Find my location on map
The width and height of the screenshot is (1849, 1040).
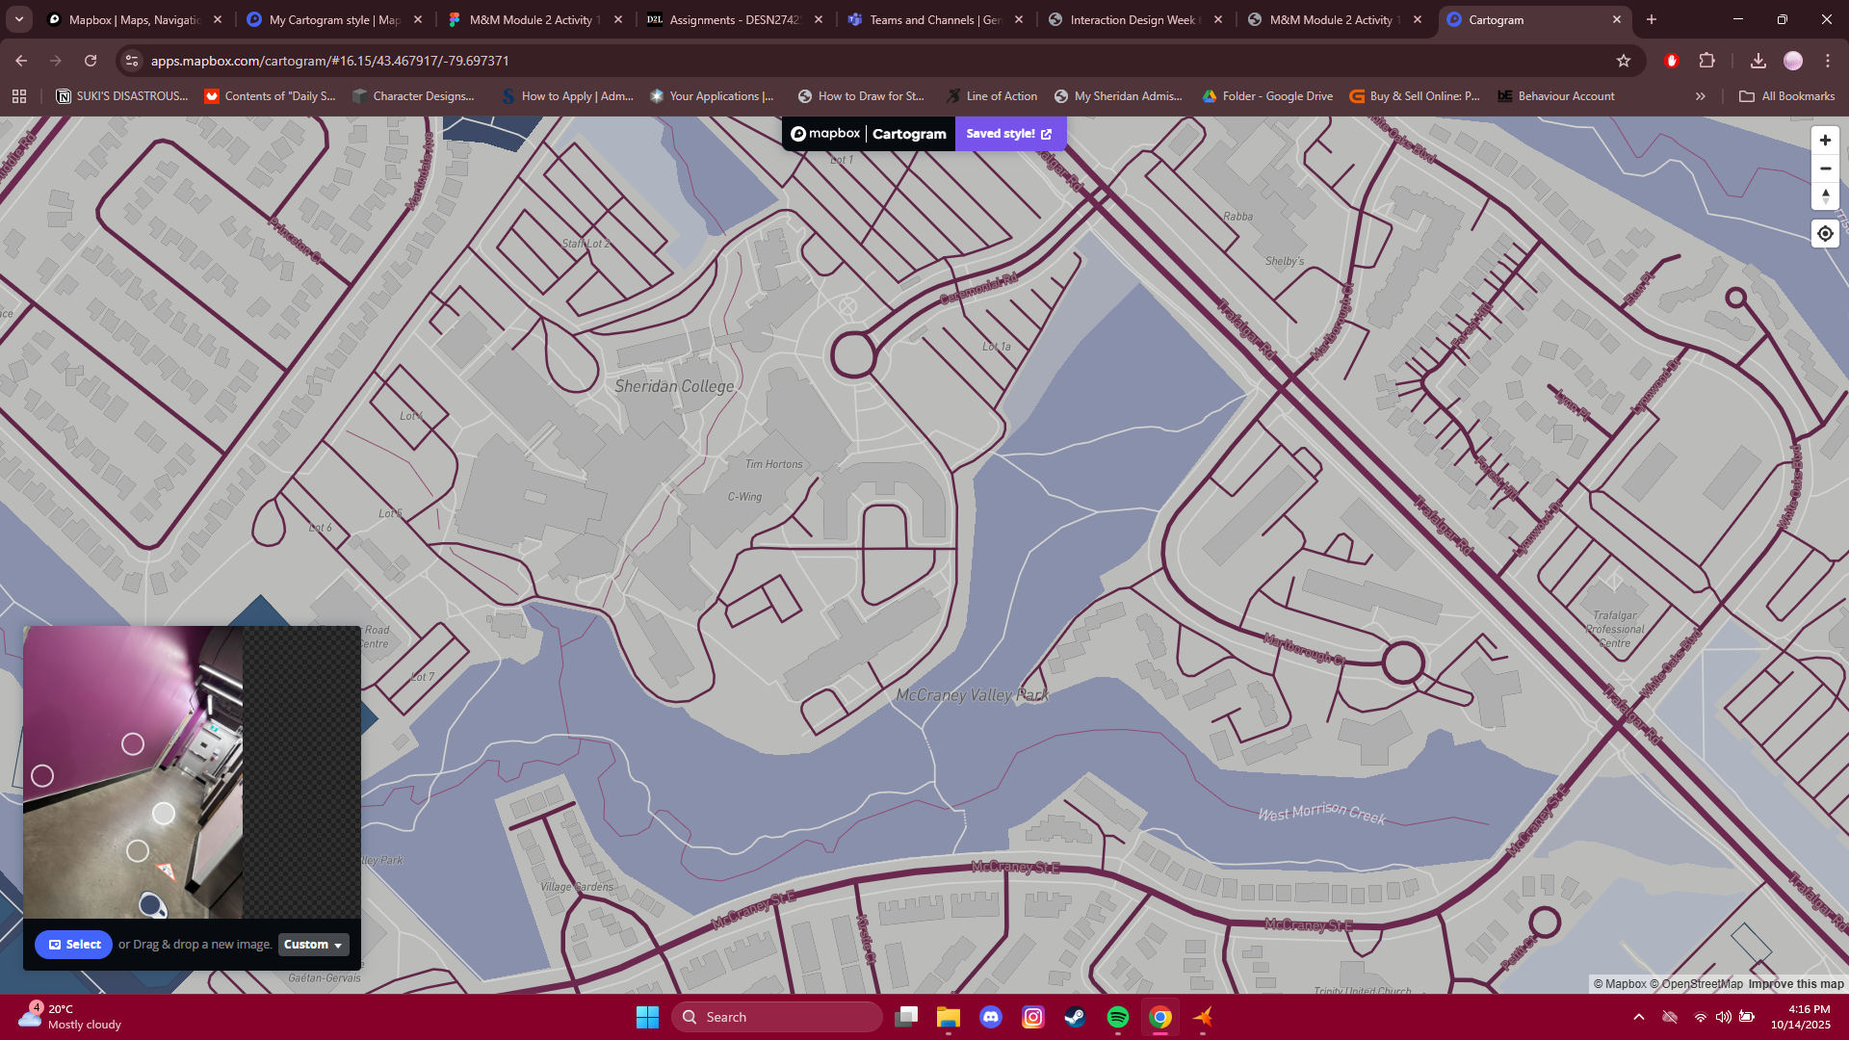pyautogui.click(x=1825, y=234)
